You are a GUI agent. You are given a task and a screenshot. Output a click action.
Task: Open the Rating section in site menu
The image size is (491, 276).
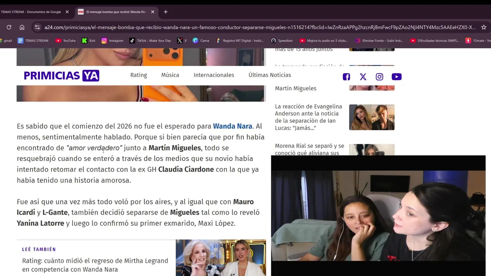pos(138,75)
